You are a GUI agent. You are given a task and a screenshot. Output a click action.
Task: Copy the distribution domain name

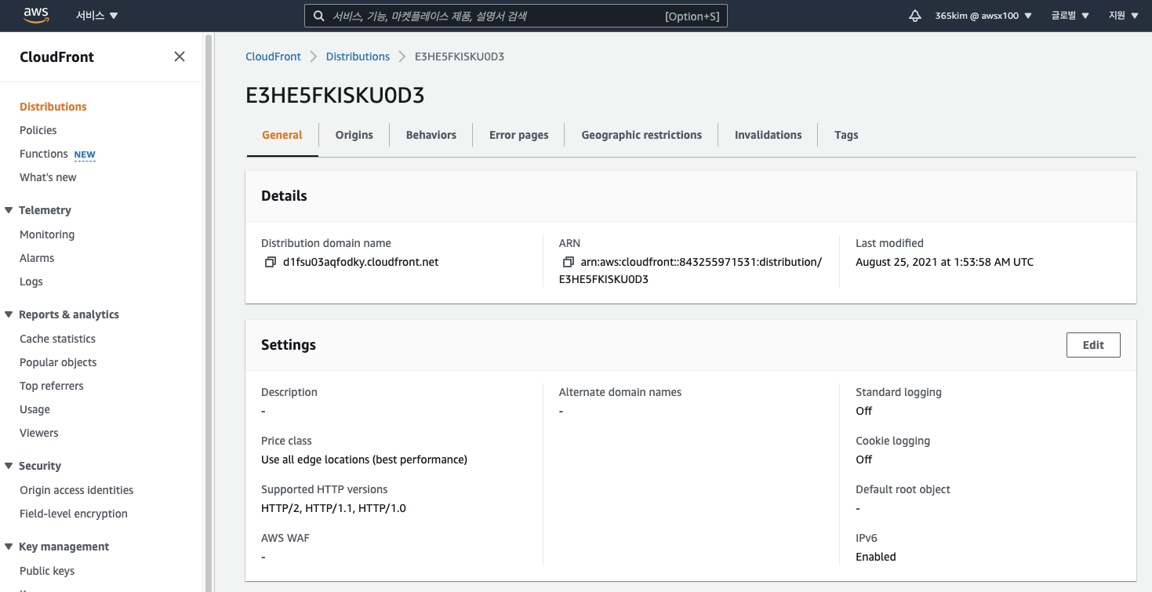pyautogui.click(x=270, y=262)
